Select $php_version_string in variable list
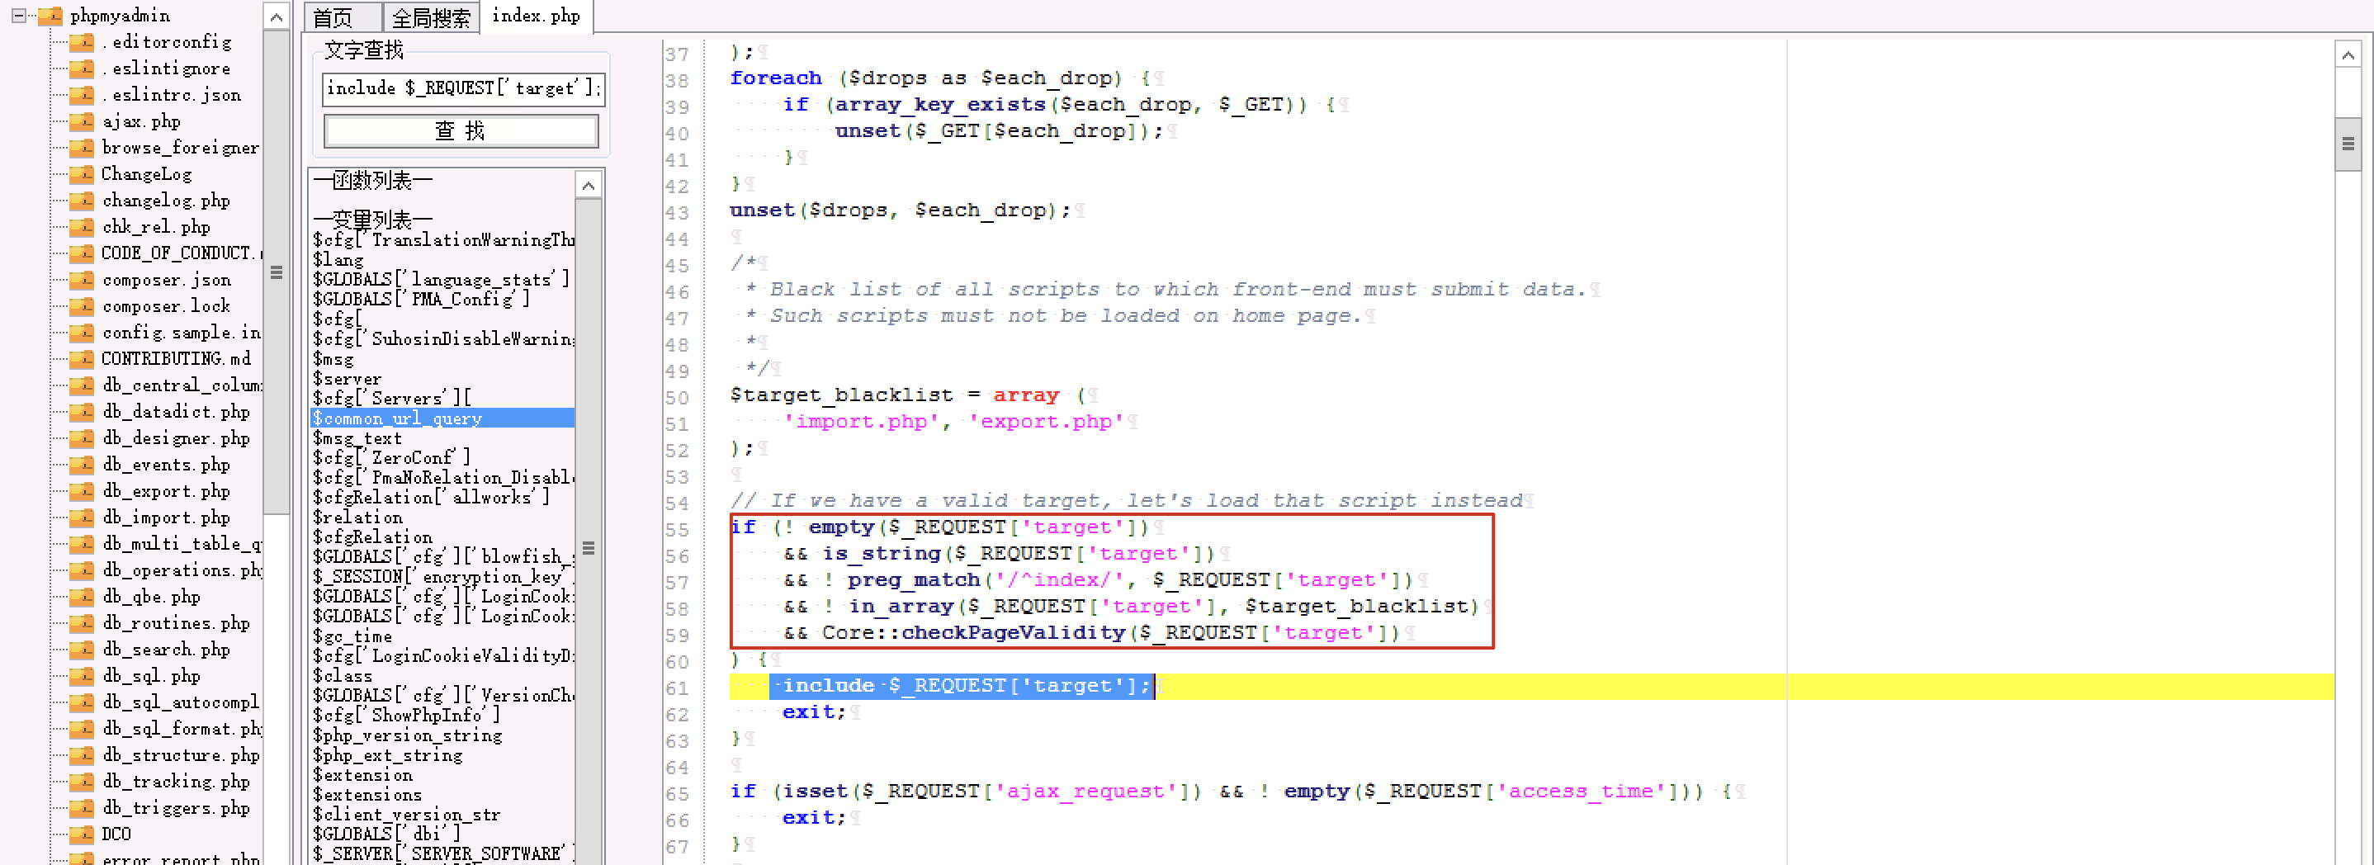The width and height of the screenshot is (2374, 865). click(407, 735)
